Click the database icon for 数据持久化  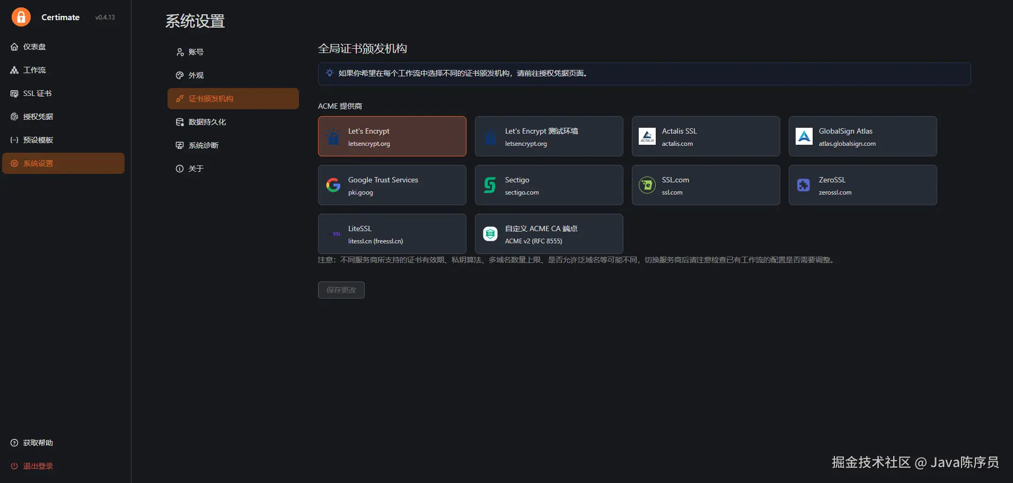(x=180, y=122)
